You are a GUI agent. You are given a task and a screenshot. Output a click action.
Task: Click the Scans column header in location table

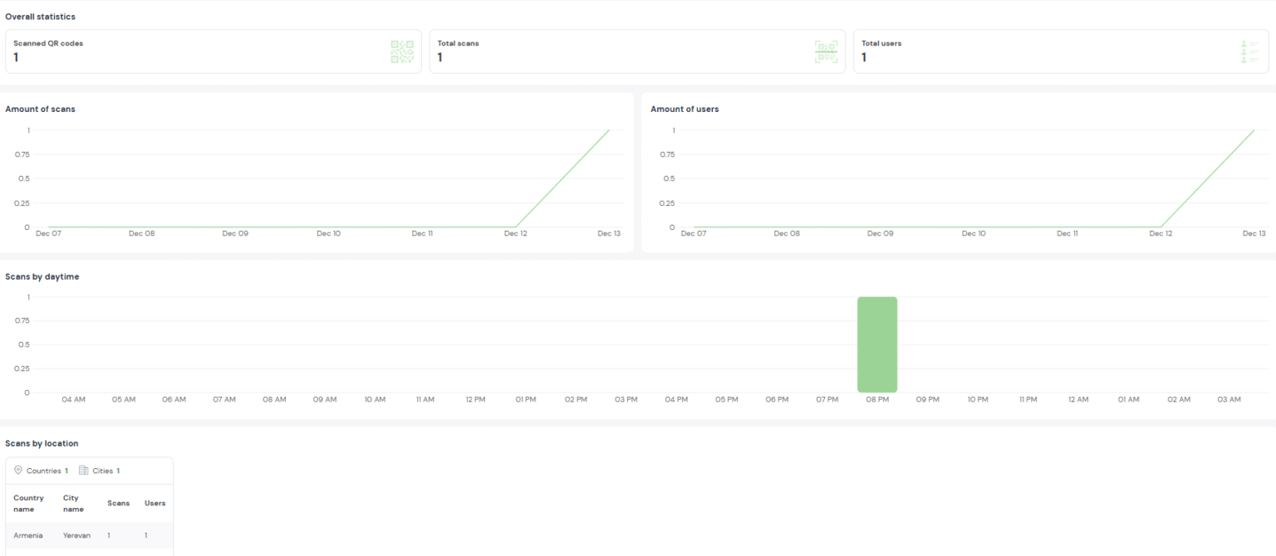(x=118, y=503)
